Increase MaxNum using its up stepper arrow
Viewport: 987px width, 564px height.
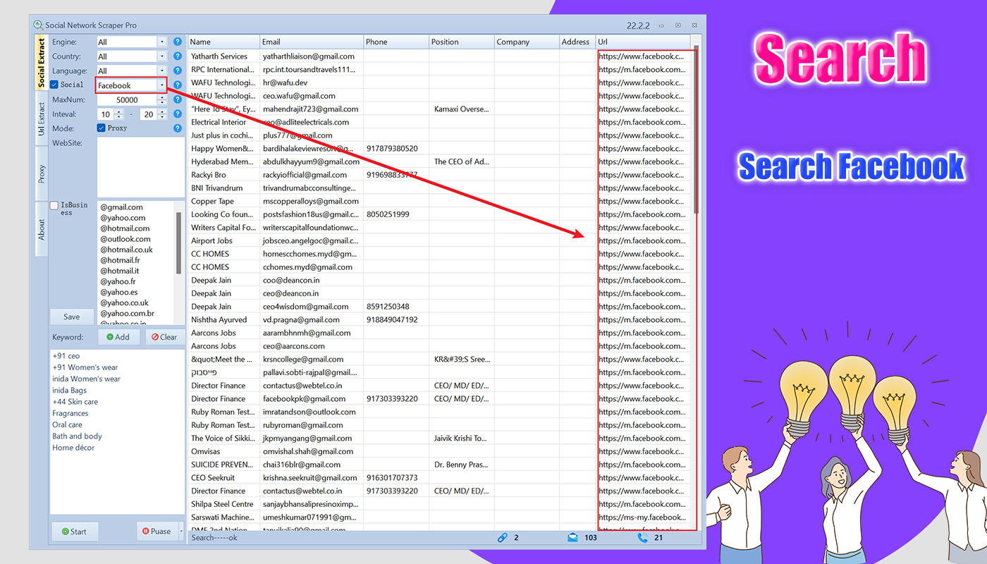(162, 96)
